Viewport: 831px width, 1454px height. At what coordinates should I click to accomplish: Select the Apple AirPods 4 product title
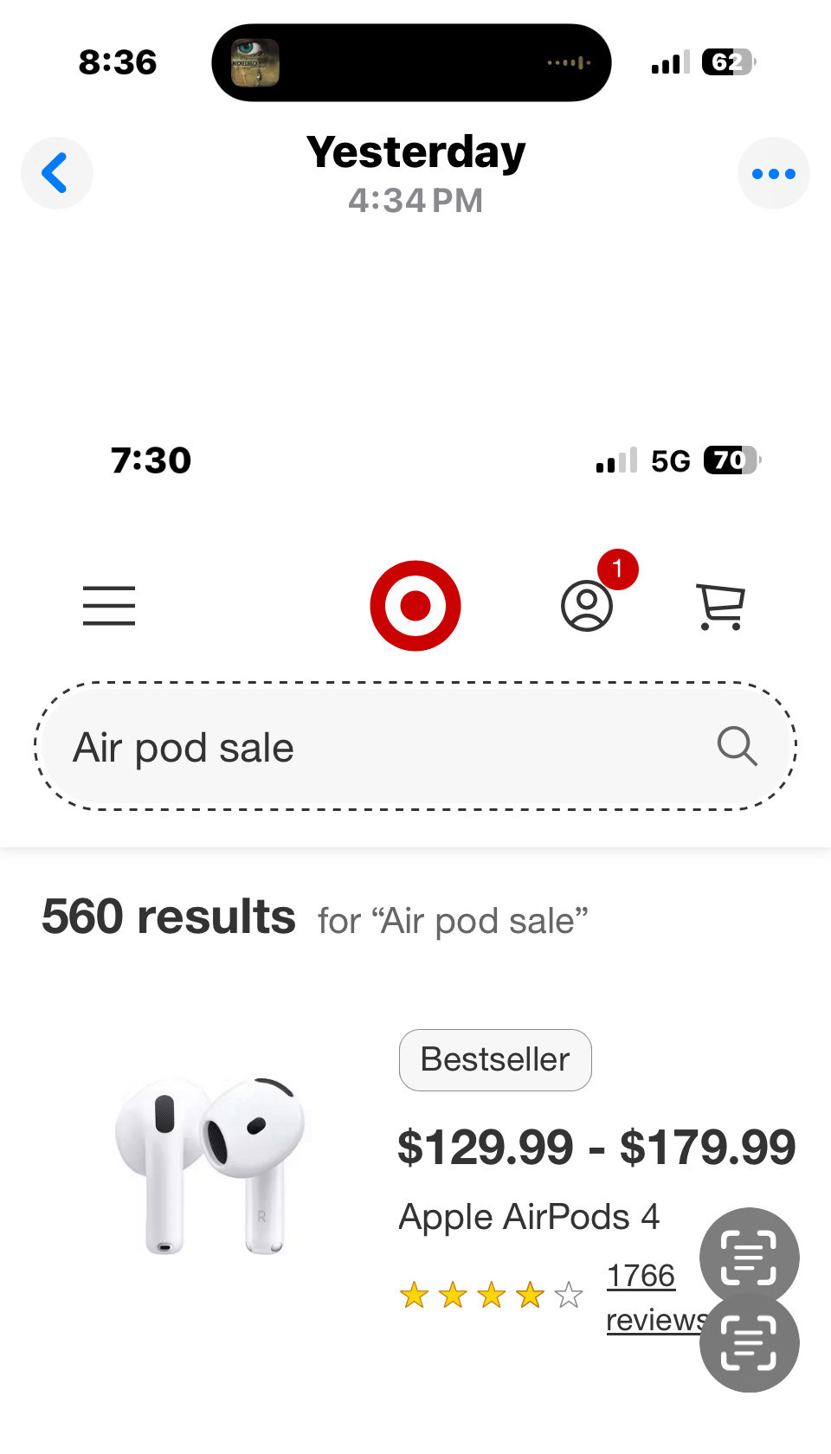pos(529,1217)
